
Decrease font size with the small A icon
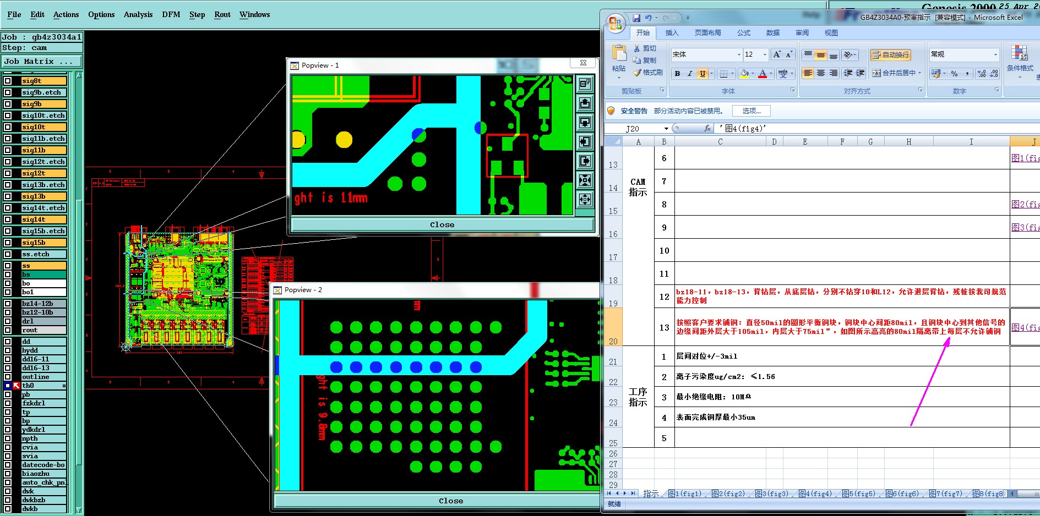tap(788, 54)
